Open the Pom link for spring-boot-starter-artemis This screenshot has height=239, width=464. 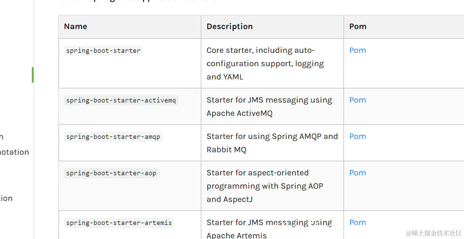(x=357, y=223)
